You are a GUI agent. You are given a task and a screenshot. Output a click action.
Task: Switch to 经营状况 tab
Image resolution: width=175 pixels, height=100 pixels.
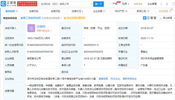click(x=77, y=11)
